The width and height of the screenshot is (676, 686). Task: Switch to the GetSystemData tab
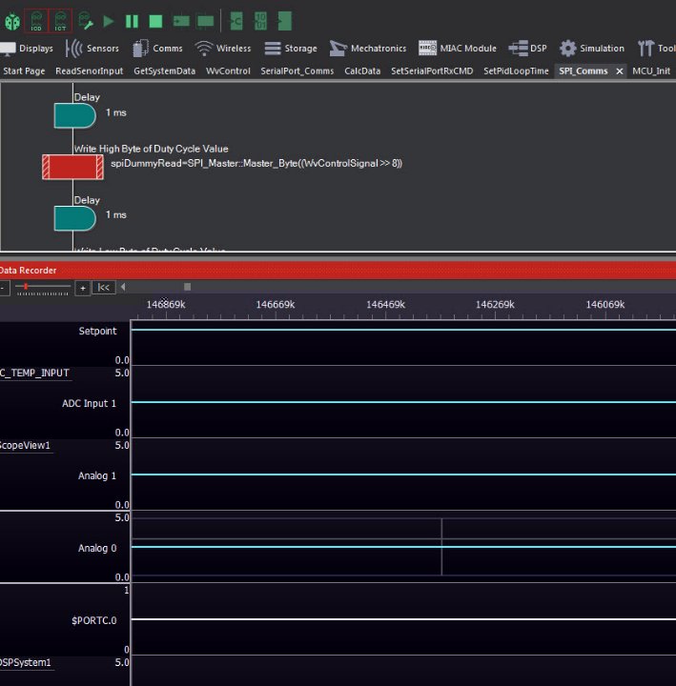(165, 71)
